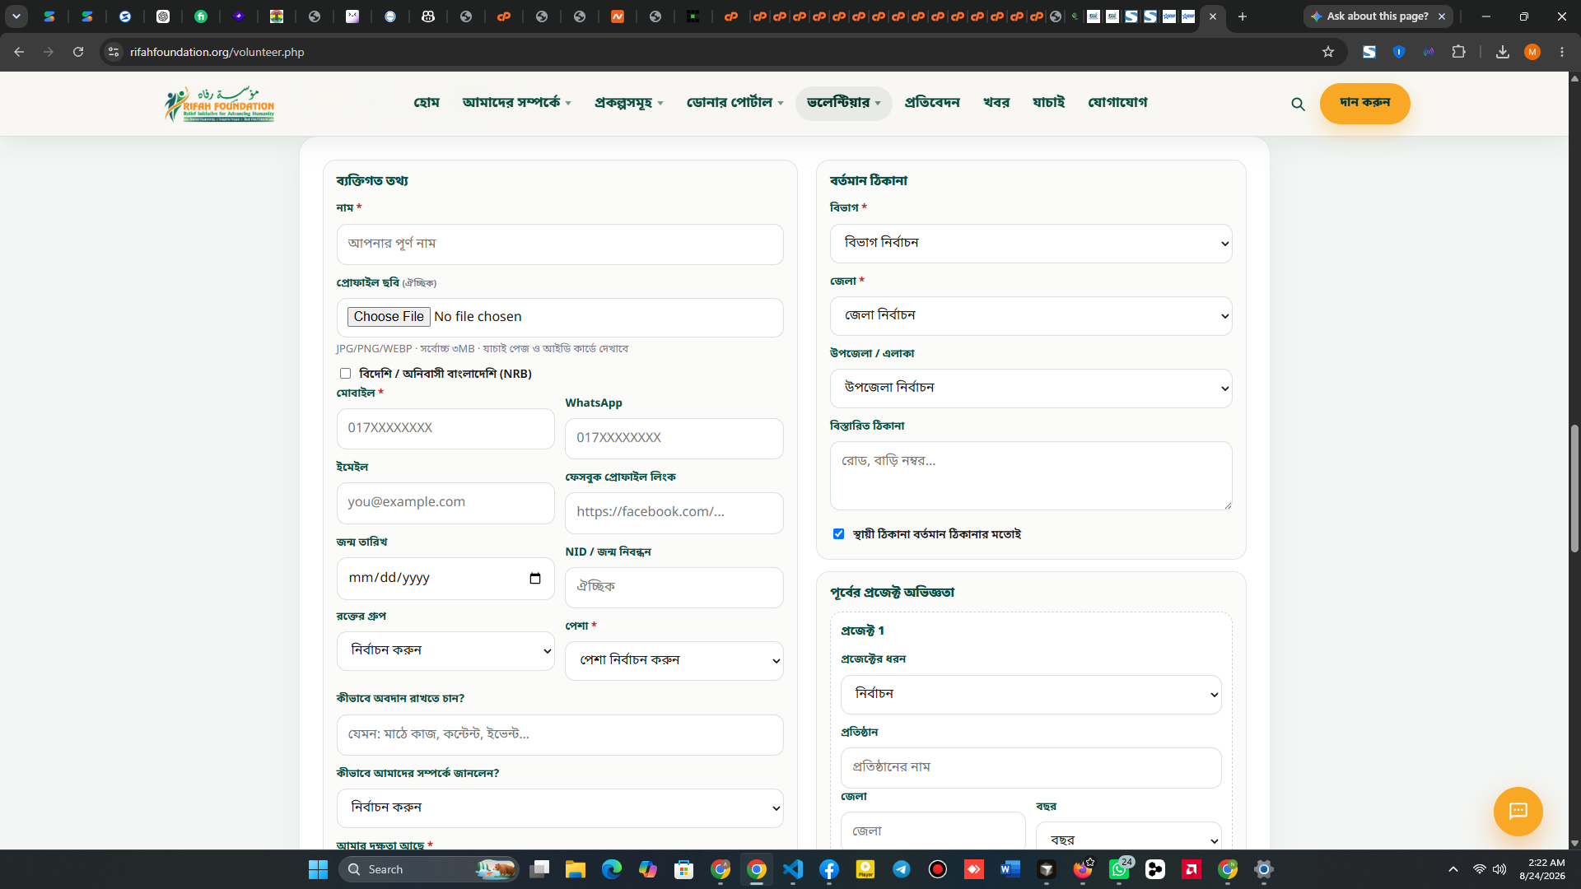The width and height of the screenshot is (1581, 889).
Task: Focus the full name input field
Action: click(560, 244)
